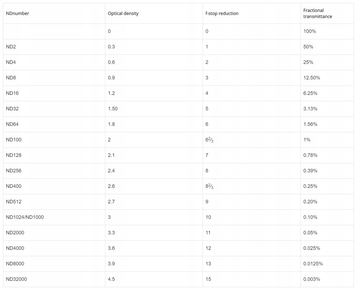Select the ND400 cell
Viewport: 358px width, 290px height.
14,186
